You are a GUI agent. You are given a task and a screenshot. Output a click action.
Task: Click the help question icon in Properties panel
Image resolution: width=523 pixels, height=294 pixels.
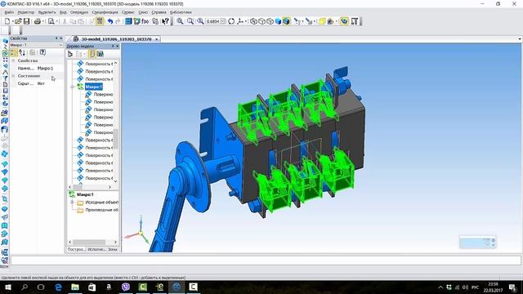(x=42, y=52)
